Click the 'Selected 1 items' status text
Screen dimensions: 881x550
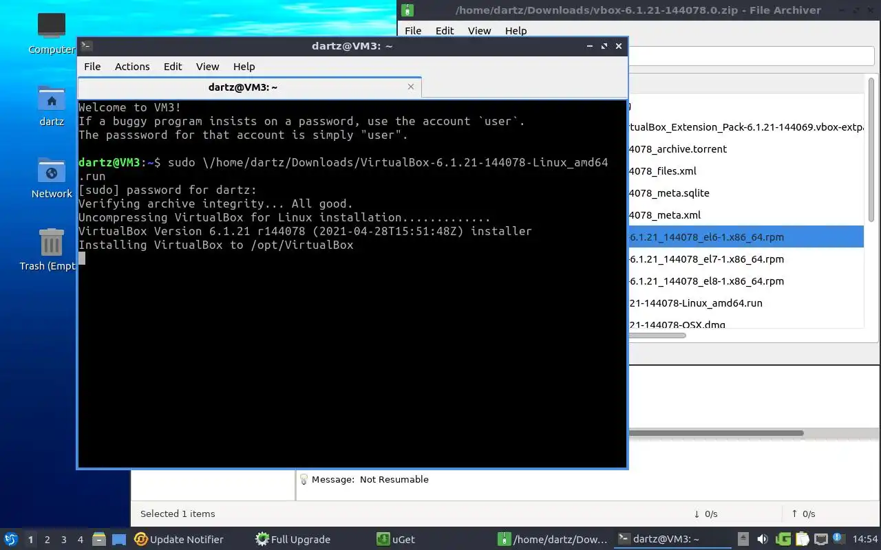point(178,514)
